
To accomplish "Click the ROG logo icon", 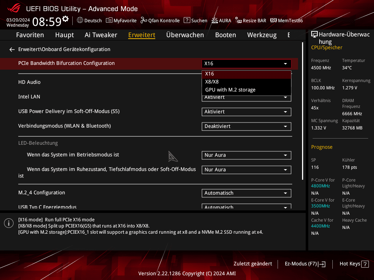I will [x=14, y=8].
